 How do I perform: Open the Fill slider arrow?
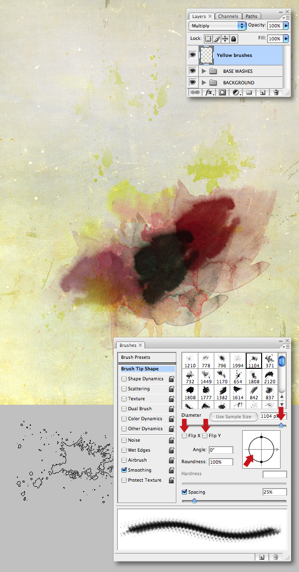(286, 38)
